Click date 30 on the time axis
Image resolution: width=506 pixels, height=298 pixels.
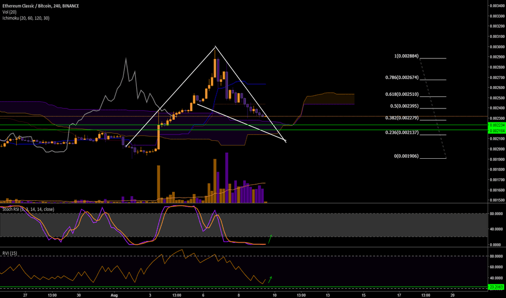point(79,295)
